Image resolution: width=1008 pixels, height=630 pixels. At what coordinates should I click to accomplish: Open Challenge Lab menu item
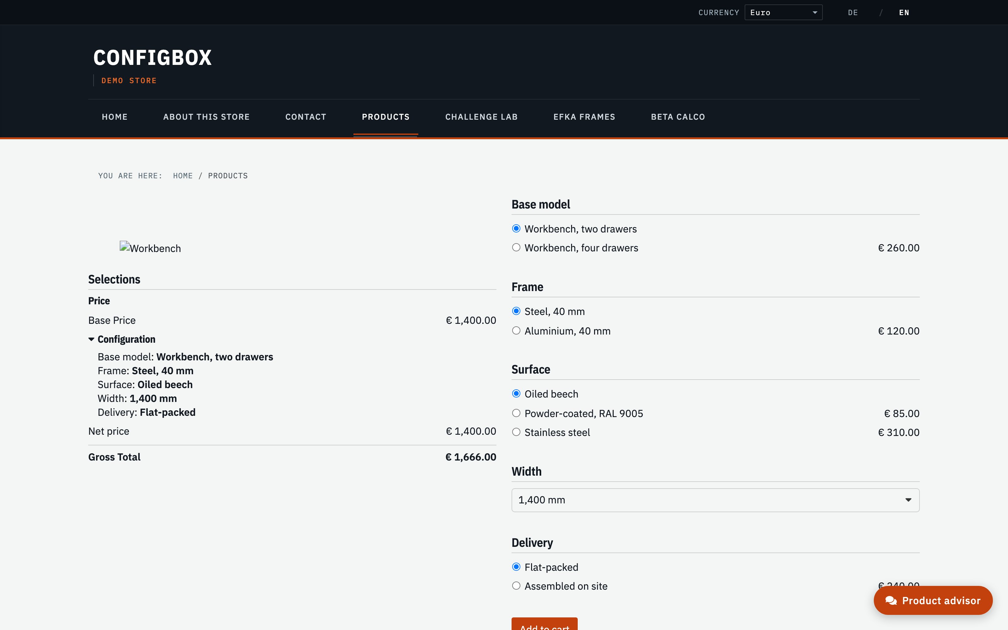(482, 117)
